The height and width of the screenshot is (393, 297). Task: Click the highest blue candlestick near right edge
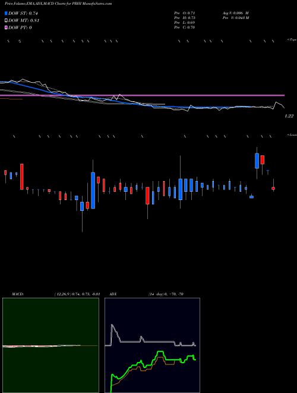coord(257,161)
